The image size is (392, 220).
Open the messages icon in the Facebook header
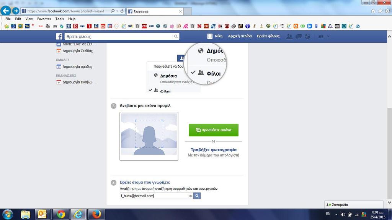[x=299, y=36]
